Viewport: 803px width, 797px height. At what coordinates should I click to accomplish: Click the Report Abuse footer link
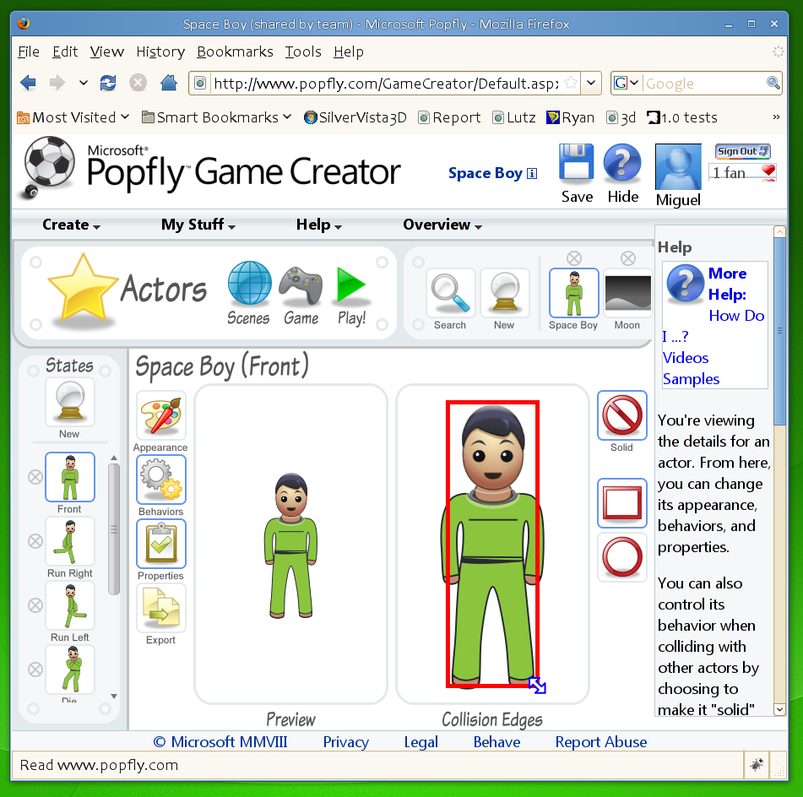(600, 741)
